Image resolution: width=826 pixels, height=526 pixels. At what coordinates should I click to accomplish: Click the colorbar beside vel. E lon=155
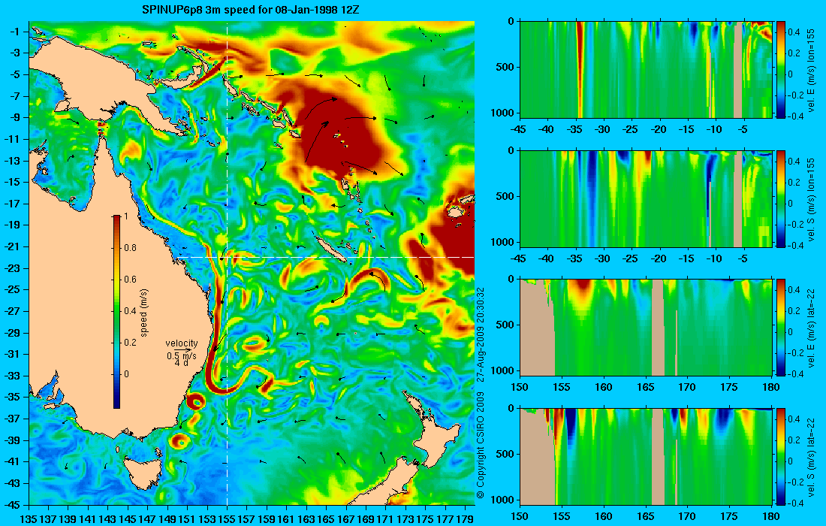point(781,70)
